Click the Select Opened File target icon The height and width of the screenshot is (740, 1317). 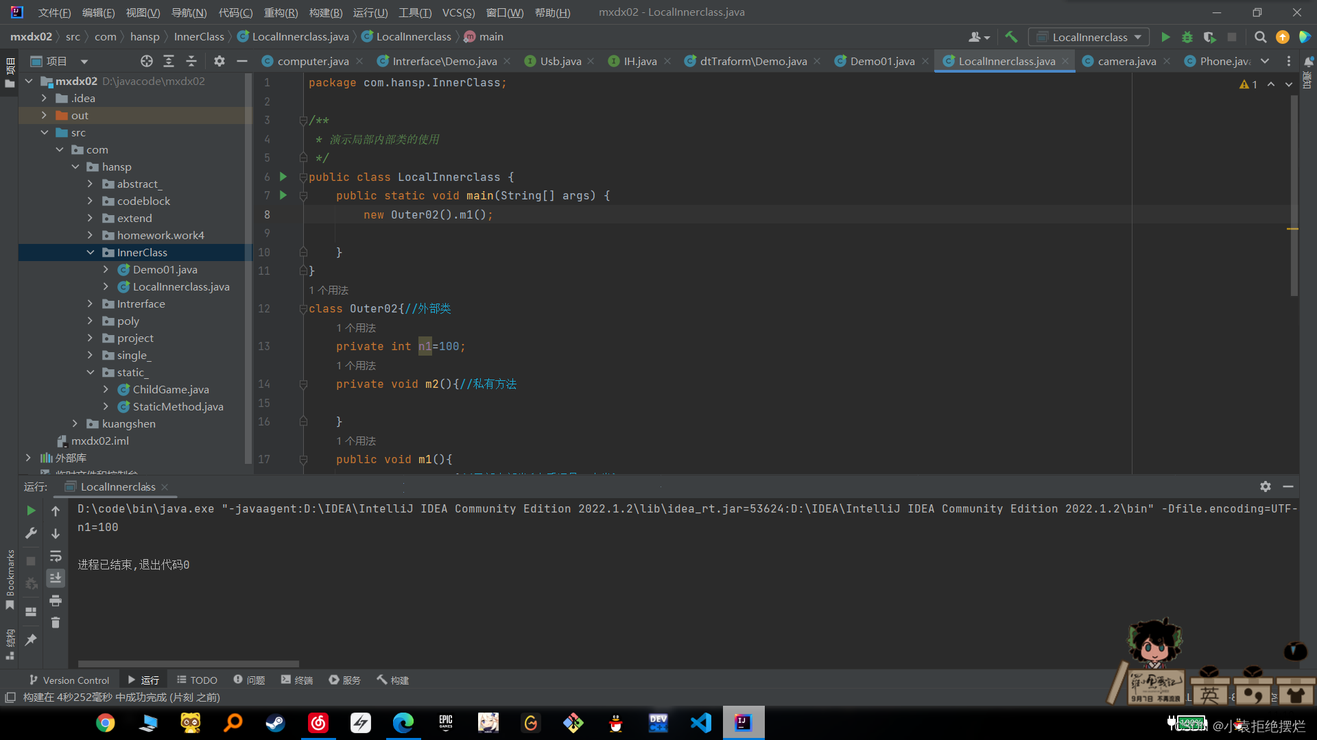[x=146, y=61]
